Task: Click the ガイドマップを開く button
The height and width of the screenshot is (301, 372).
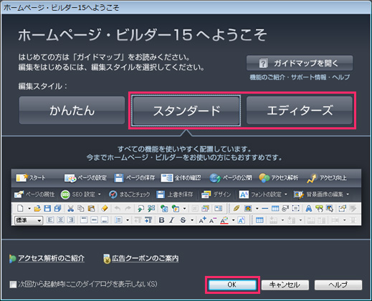Action: tap(300, 63)
